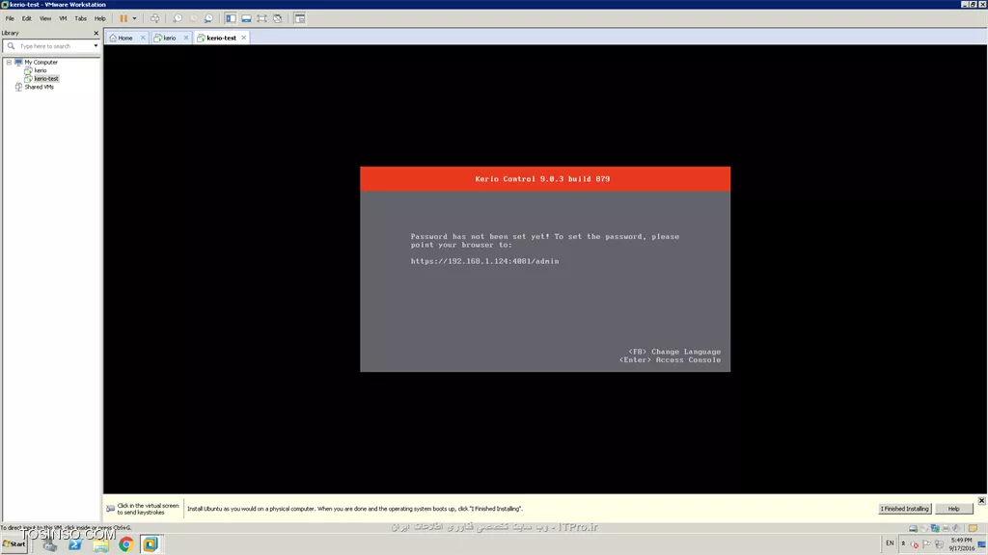
Task: Click the CD/DVD device status icon
Action: pos(924,528)
